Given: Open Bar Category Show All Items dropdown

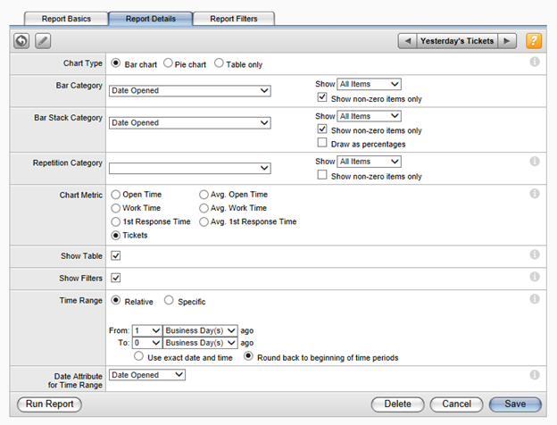Looking at the screenshot, I should [369, 84].
